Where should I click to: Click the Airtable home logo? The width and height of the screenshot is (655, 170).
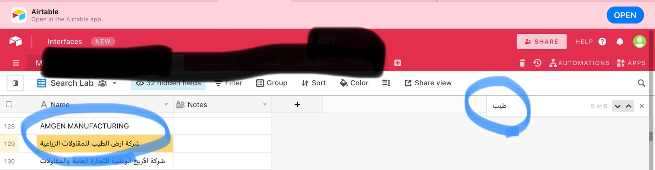(x=15, y=41)
